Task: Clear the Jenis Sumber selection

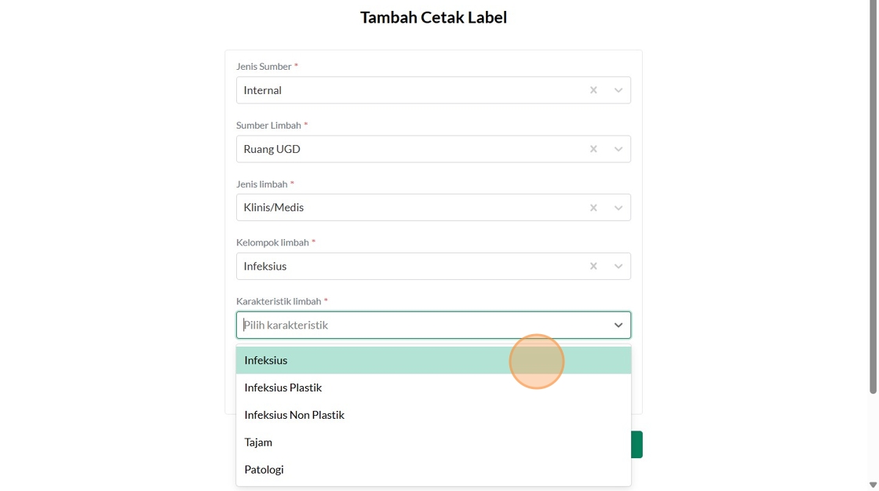Action: click(x=593, y=90)
